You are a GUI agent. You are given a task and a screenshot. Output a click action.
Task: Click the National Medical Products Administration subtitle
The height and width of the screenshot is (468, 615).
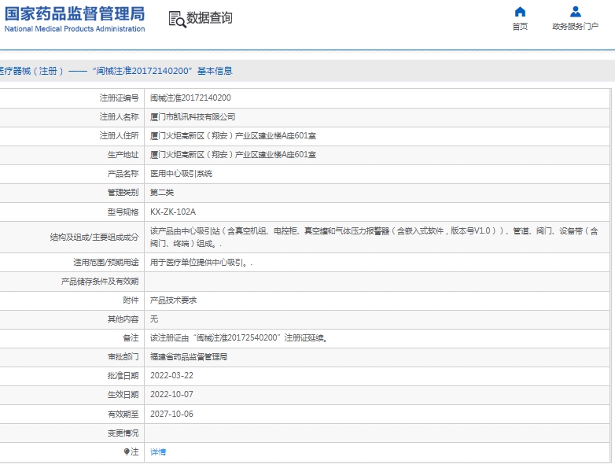75,28
